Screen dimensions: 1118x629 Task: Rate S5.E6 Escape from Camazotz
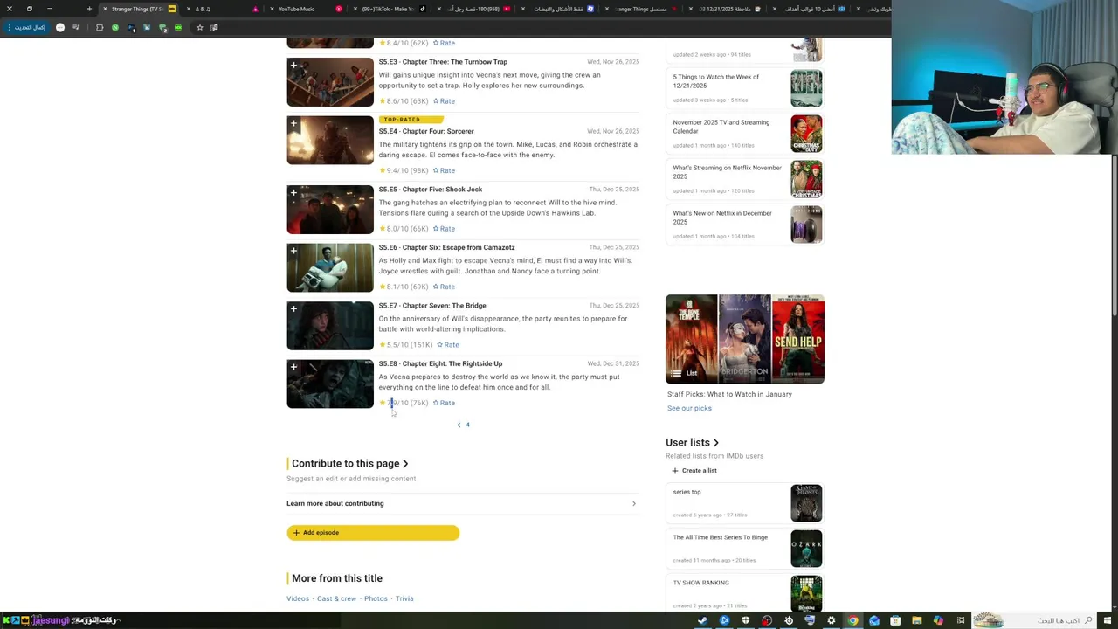tap(444, 287)
